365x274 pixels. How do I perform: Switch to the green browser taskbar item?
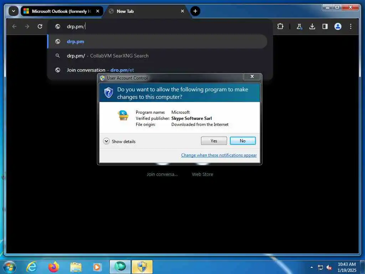[x=120, y=267]
